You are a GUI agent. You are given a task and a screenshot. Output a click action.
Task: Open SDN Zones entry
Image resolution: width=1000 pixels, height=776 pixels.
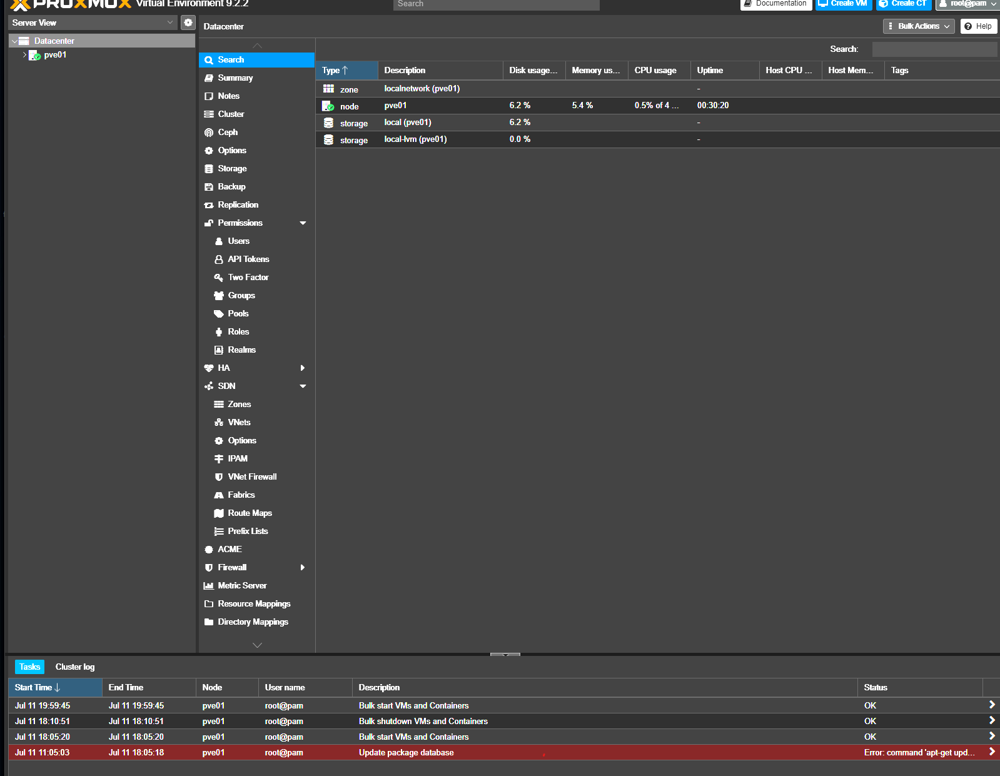point(256,404)
